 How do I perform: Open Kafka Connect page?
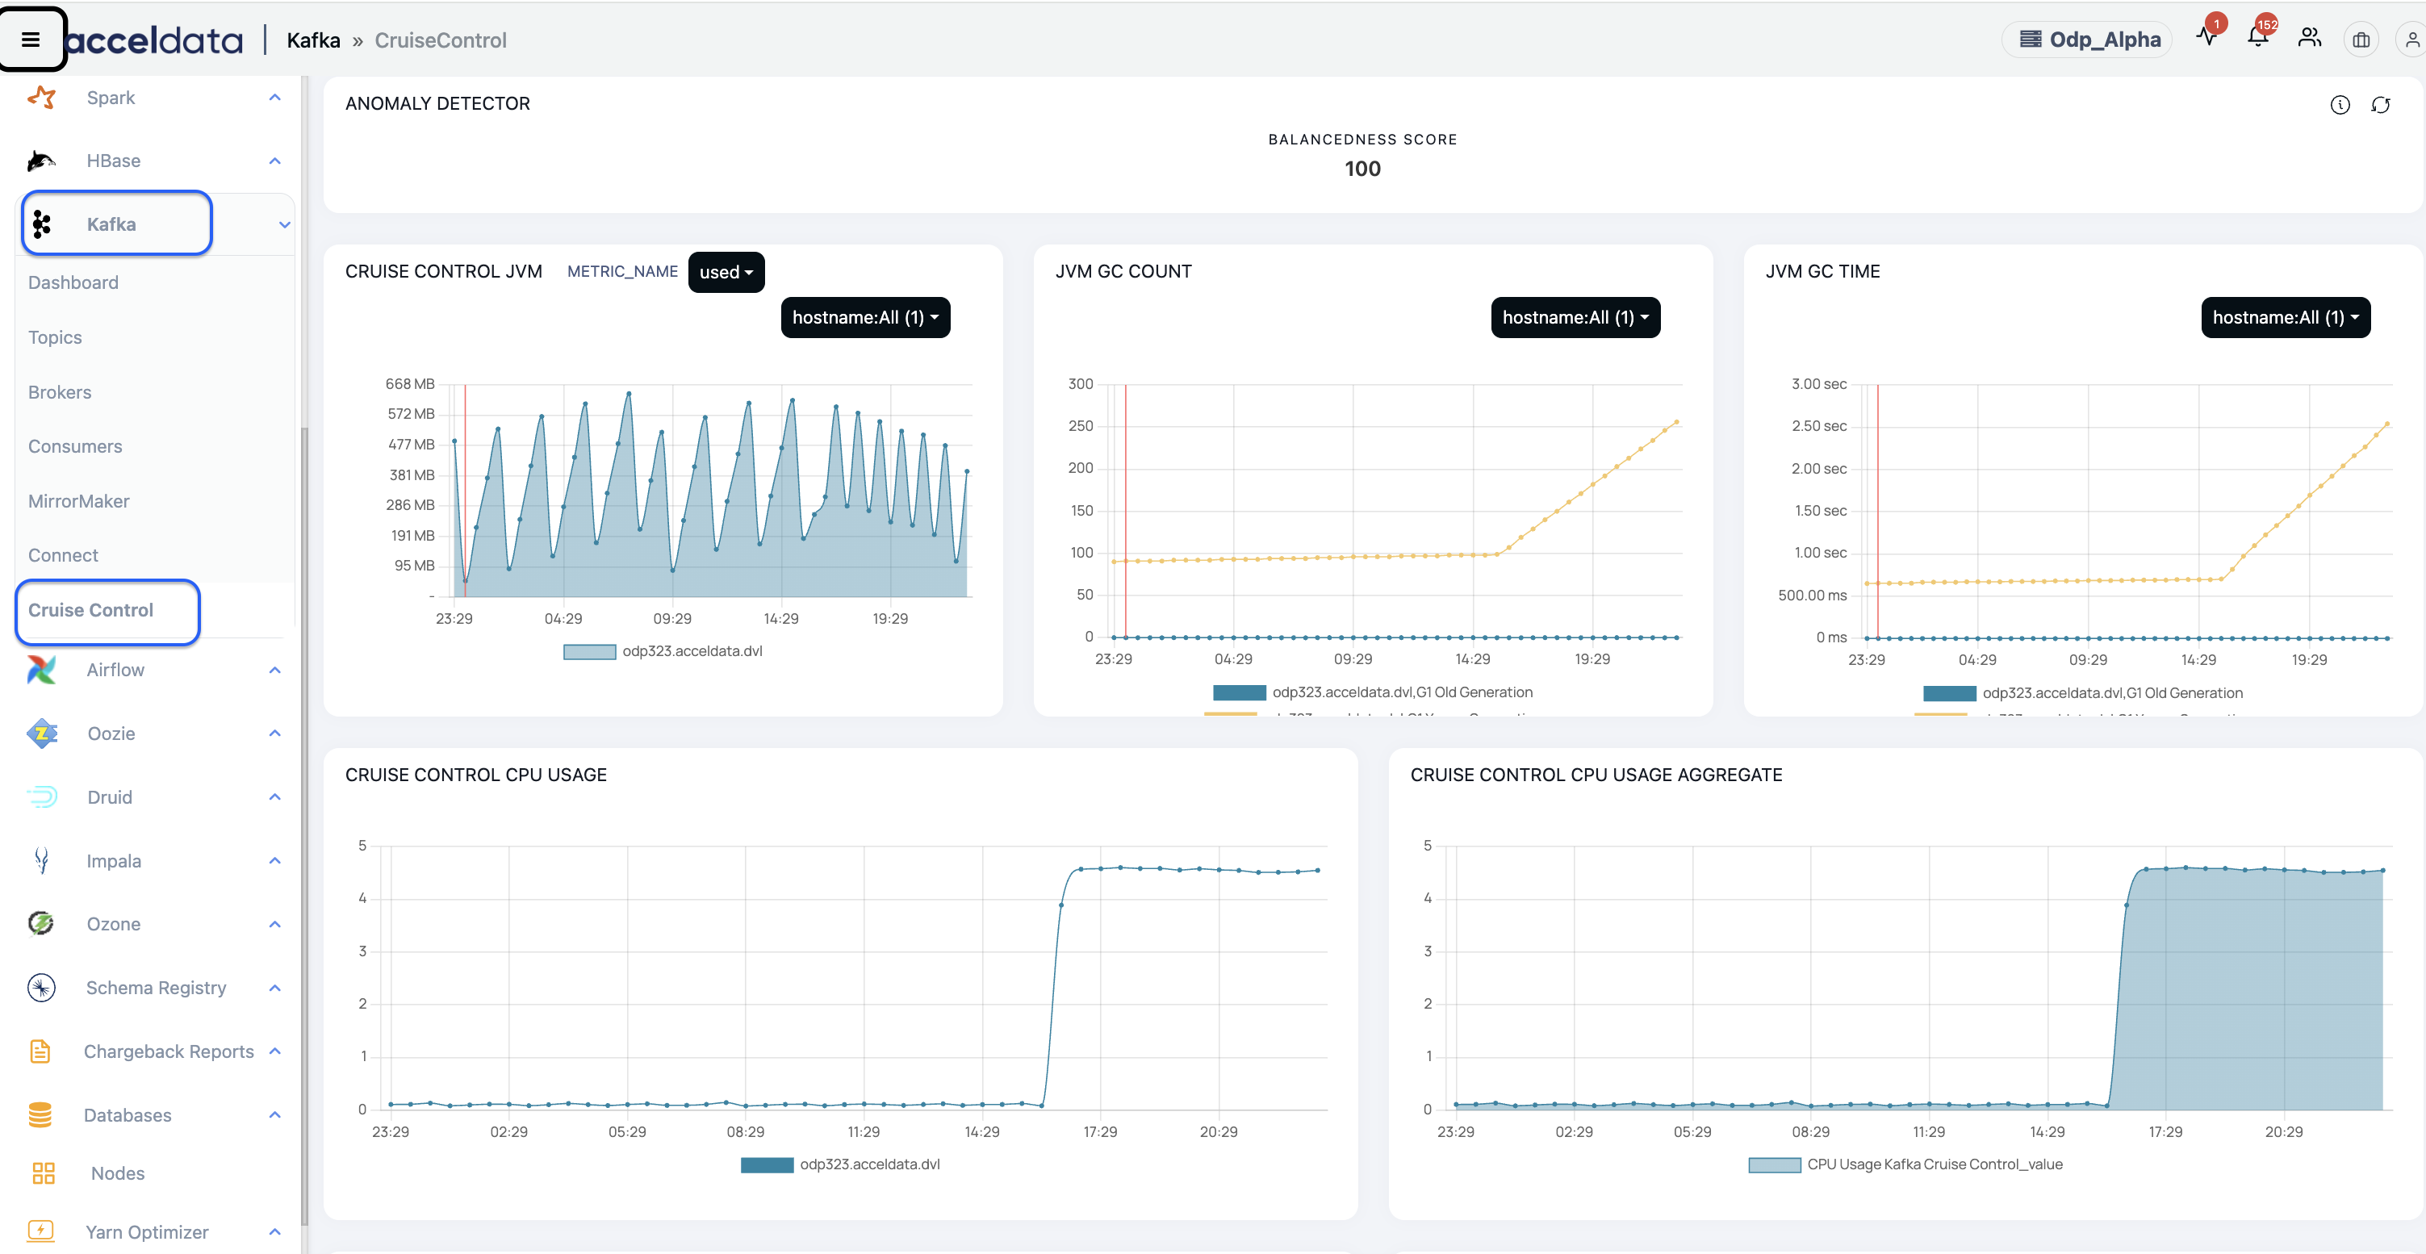click(63, 554)
